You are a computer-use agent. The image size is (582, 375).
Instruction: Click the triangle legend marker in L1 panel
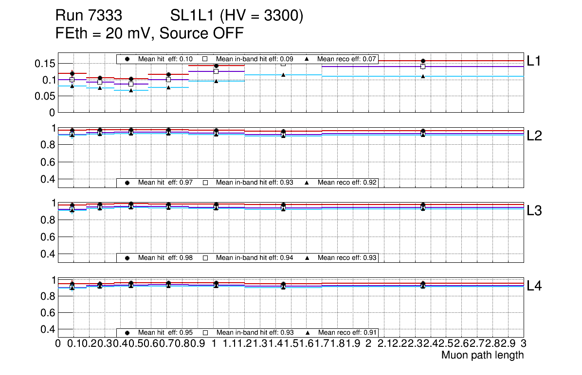click(x=307, y=59)
